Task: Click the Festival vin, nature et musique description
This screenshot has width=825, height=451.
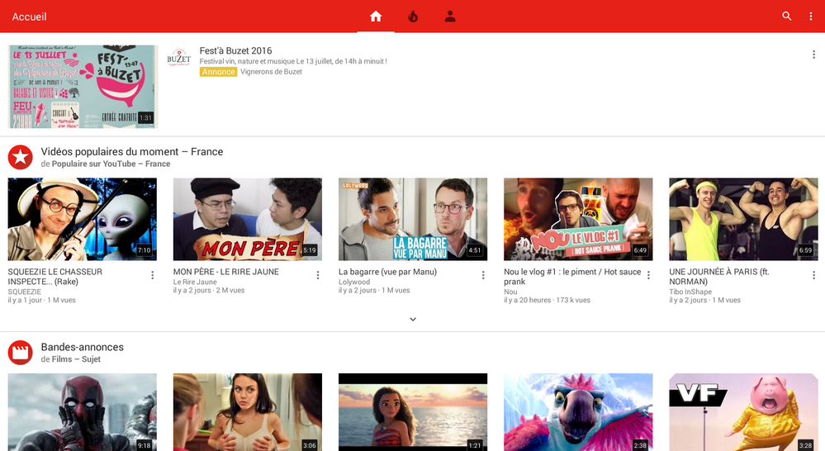Action: click(293, 61)
